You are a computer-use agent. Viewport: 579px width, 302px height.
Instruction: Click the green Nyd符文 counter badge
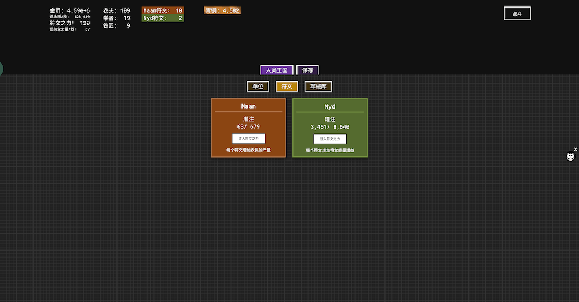point(163,18)
